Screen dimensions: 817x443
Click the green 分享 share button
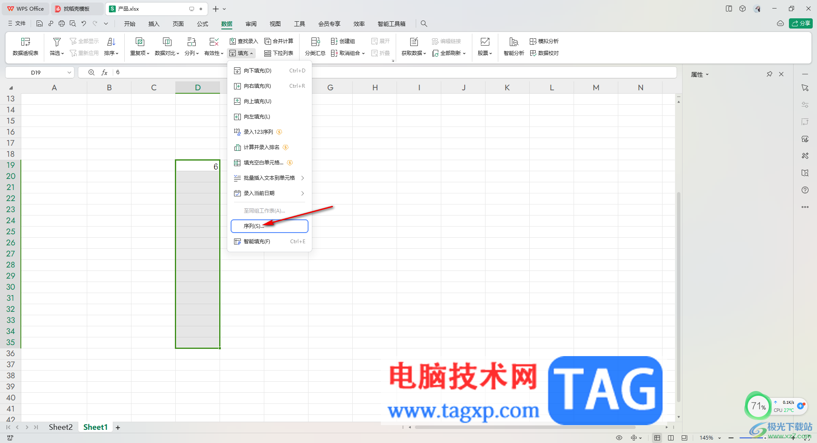801,23
